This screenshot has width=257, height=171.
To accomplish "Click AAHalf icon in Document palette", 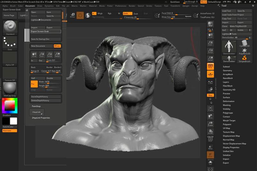I will pyautogui.click(x=58, y=55).
